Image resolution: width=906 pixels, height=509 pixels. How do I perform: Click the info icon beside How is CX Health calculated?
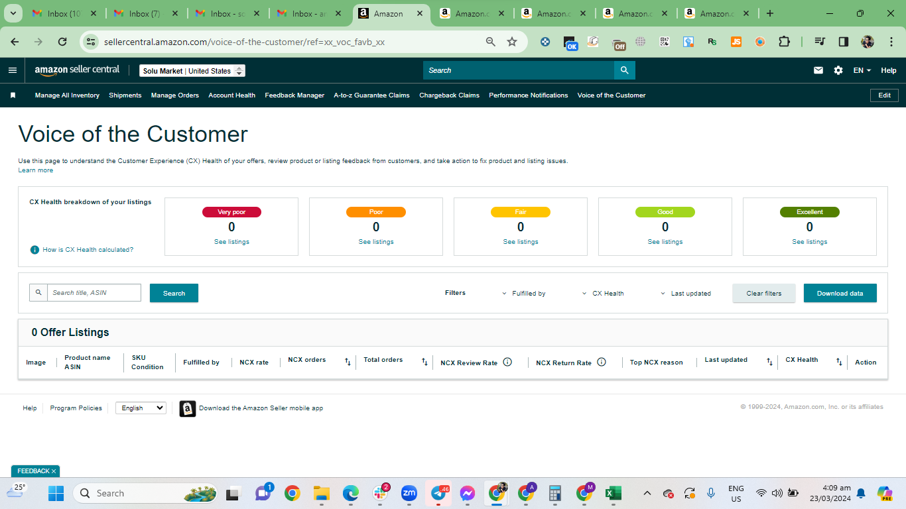tap(34, 250)
